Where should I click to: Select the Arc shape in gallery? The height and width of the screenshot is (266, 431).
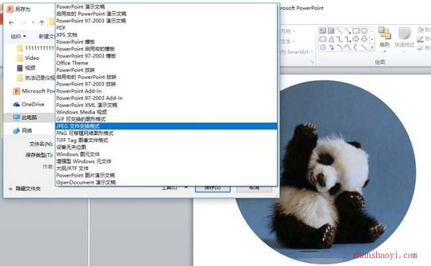point(340,47)
